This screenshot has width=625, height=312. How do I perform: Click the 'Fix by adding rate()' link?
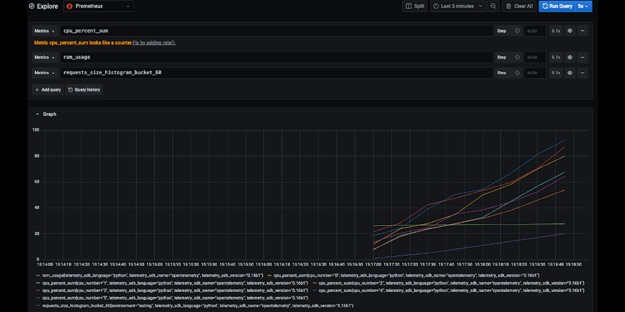[x=154, y=43]
